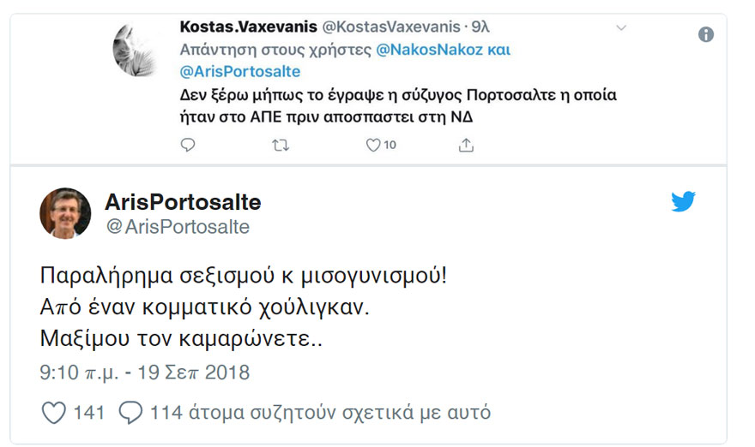Open the Kostas.Vaxevanis display name
The image size is (755, 447).
(248, 27)
